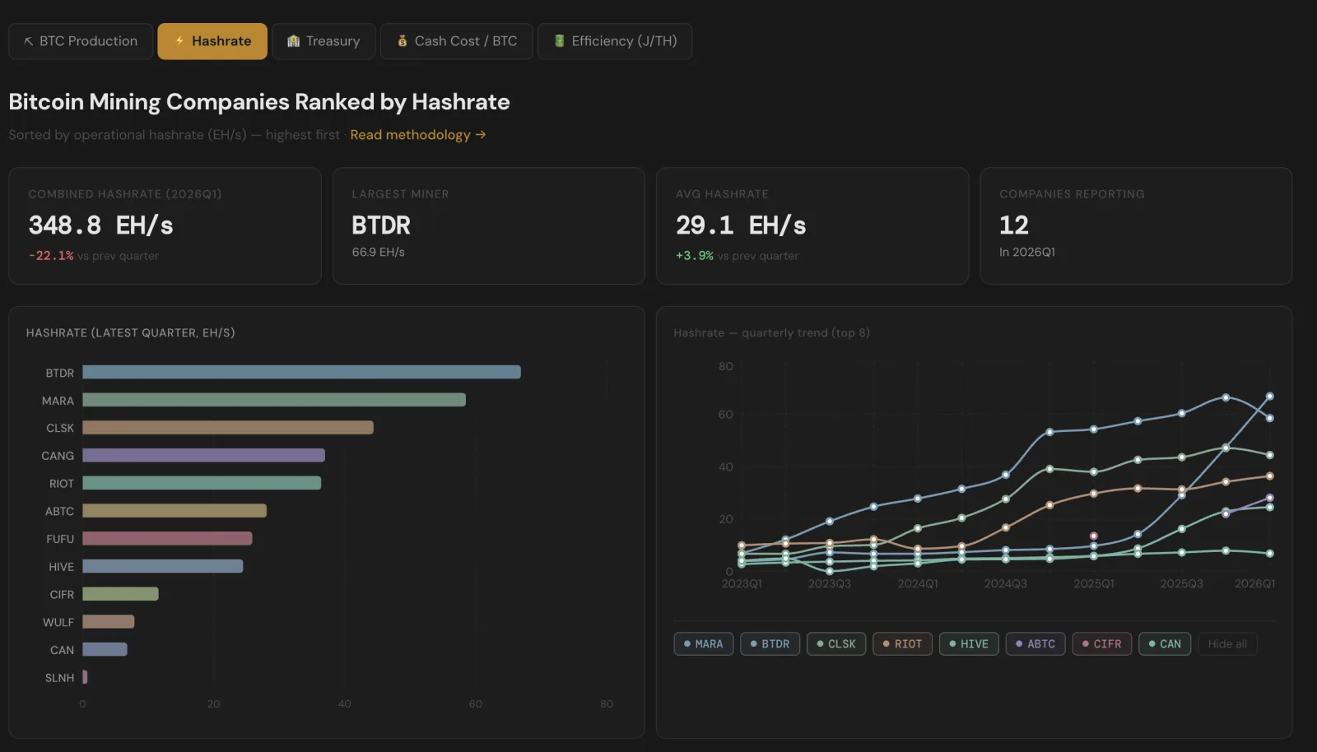Click the WULF hashrate bar

tap(109, 622)
